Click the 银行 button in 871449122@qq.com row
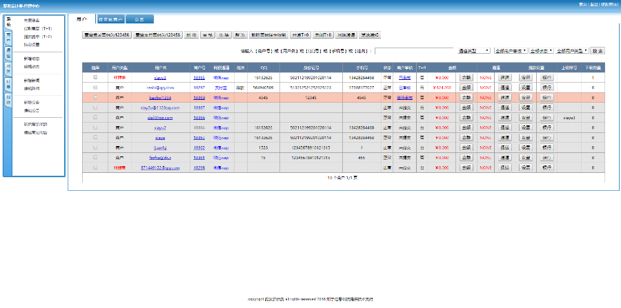Viewport: 621px width, 308px height. pyautogui.click(x=547, y=167)
